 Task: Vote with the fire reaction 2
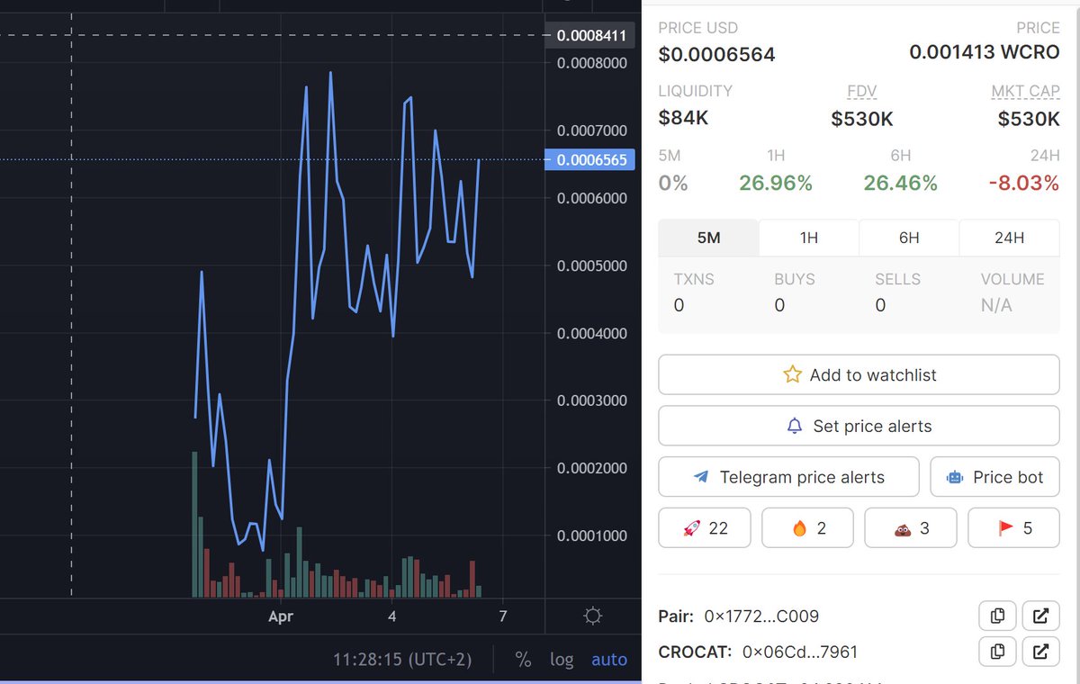pos(807,528)
